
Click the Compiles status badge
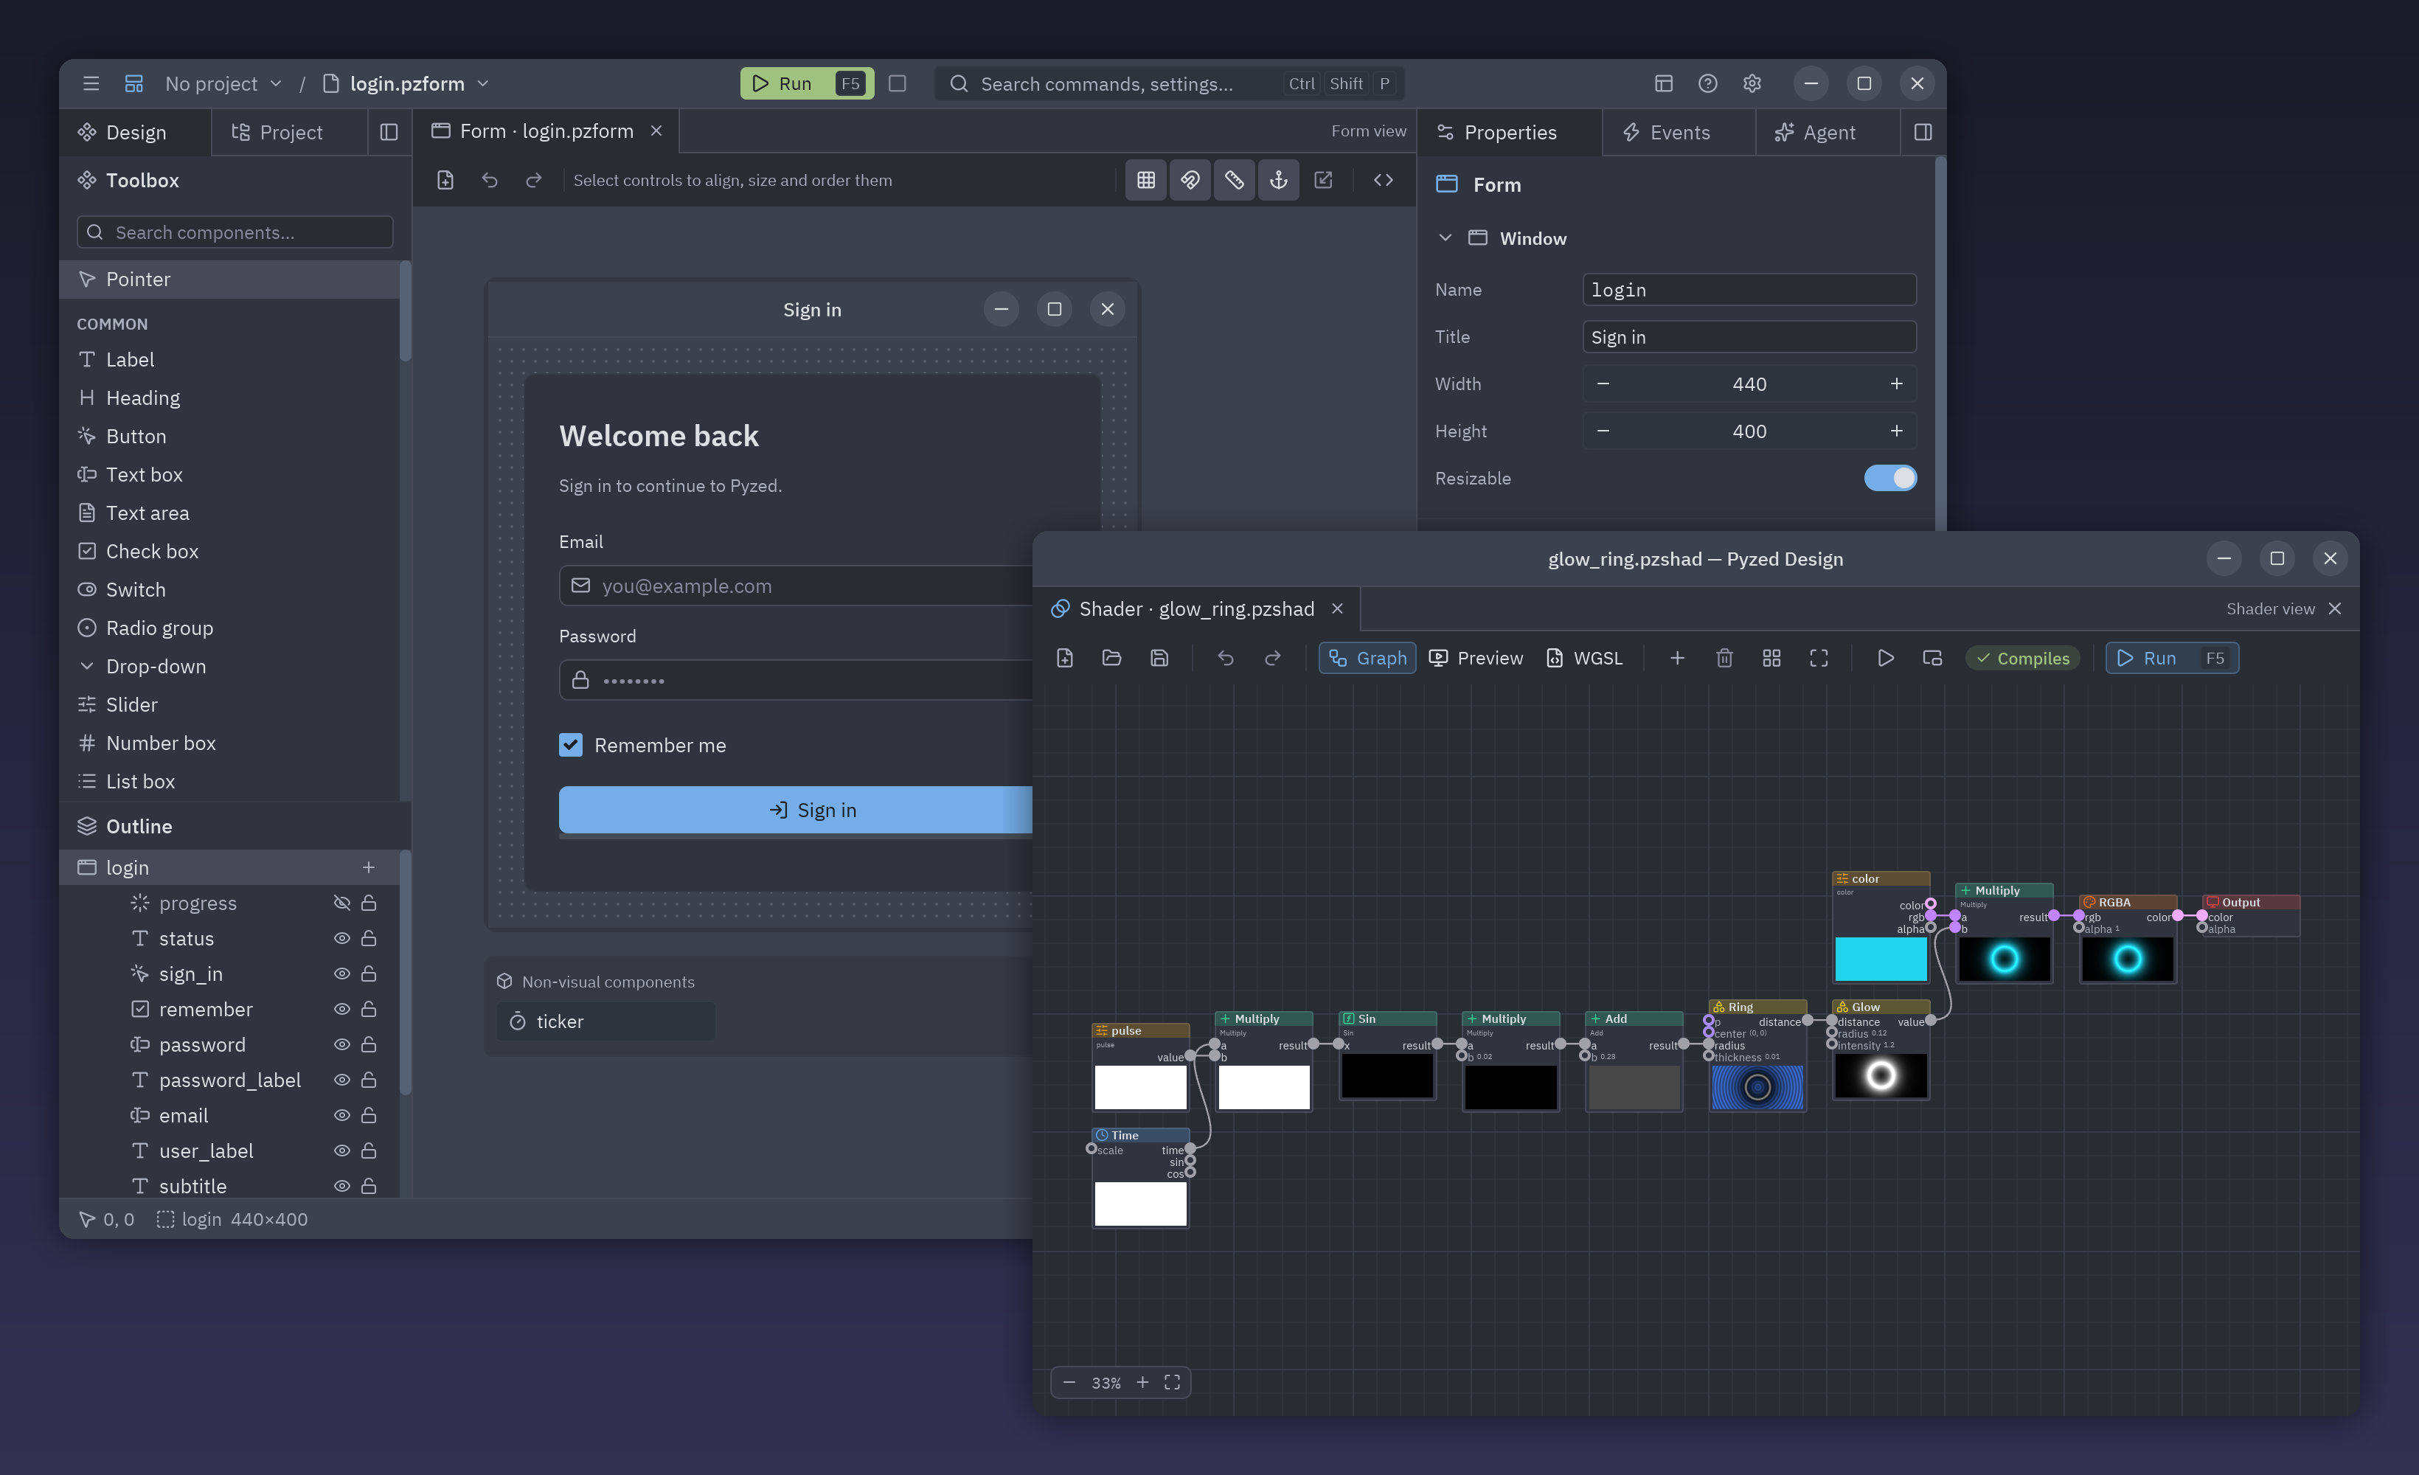(x=2024, y=658)
